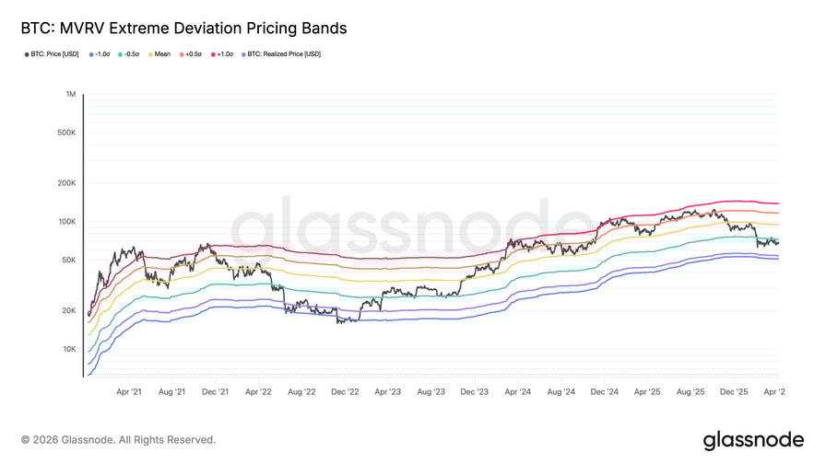Click the 2026 Glassnode copyright notice
The height and width of the screenshot is (464, 826).
tap(118, 440)
